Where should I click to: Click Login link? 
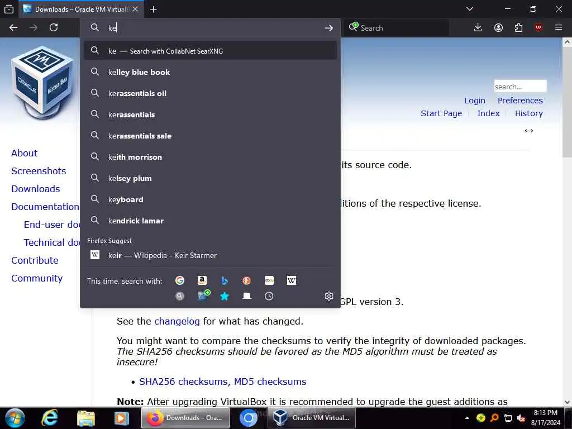[x=475, y=101]
